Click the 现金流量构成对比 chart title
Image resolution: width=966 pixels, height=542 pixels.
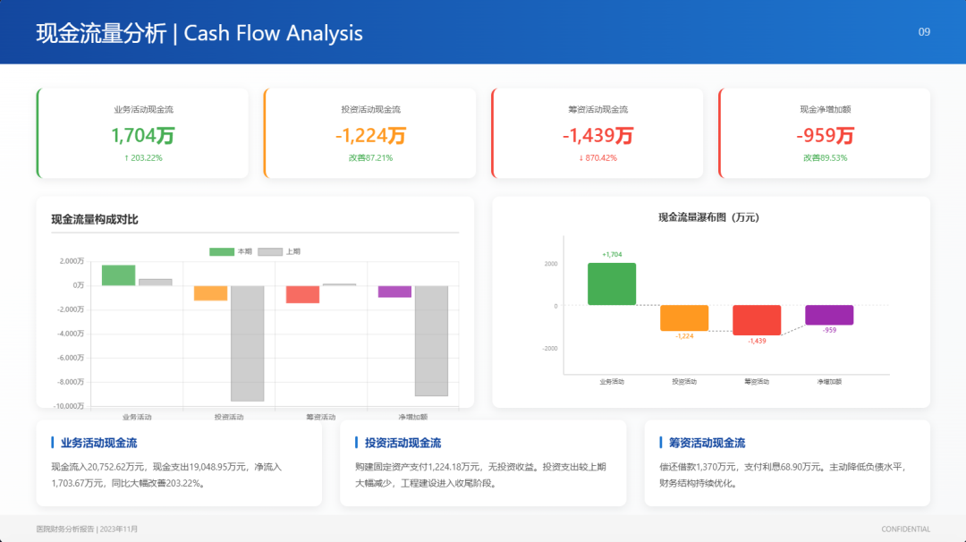(94, 220)
